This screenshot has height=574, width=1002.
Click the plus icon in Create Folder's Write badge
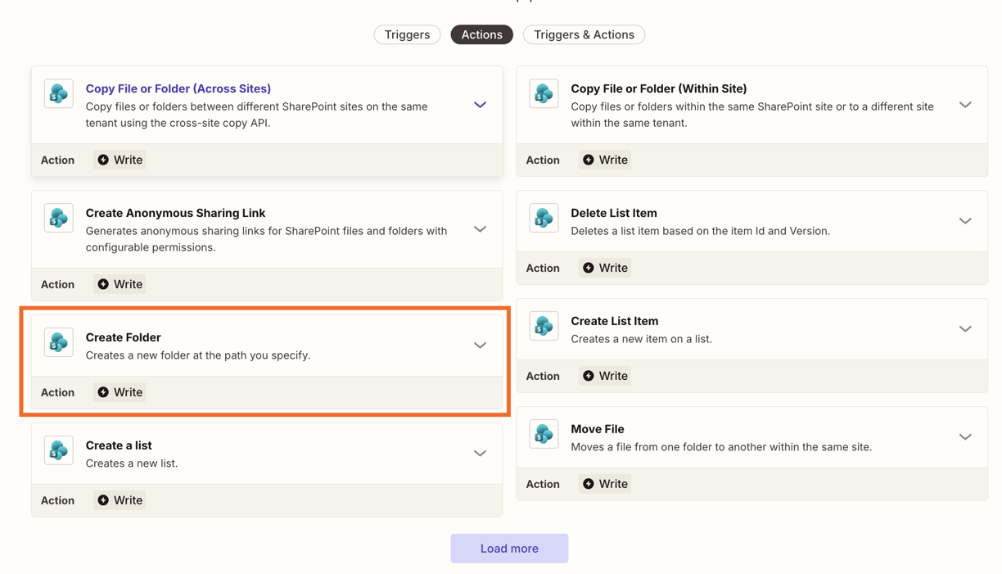coord(103,392)
